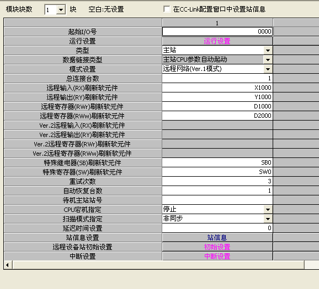Image resolution: width=319 pixels, height=289 pixels.
Task: Open CPU宕机指定 停止 dropdown
Action: tap(268, 209)
